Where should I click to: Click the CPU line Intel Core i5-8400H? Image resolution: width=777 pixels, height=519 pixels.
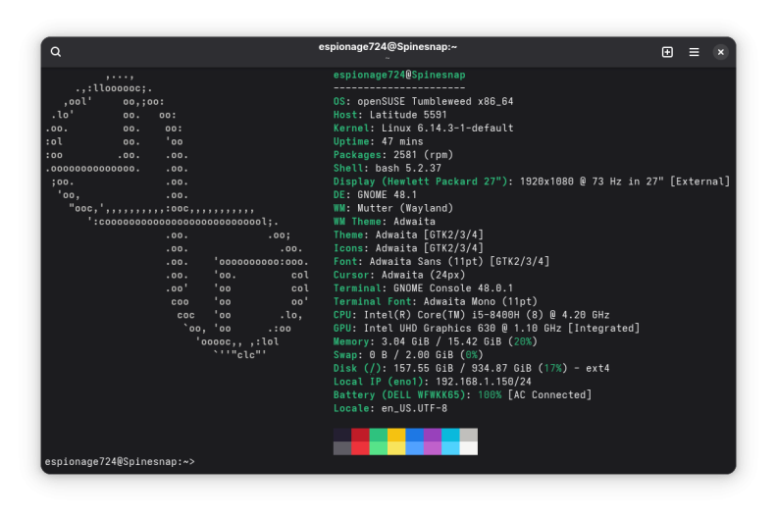pyautogui.click(x=471, y=315)
